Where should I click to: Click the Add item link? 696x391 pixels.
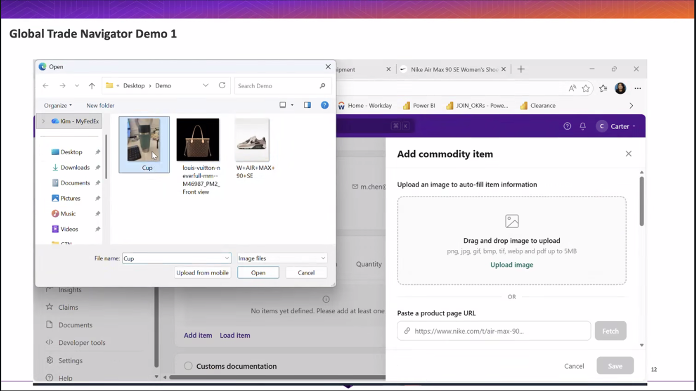[x=198, y=335]
